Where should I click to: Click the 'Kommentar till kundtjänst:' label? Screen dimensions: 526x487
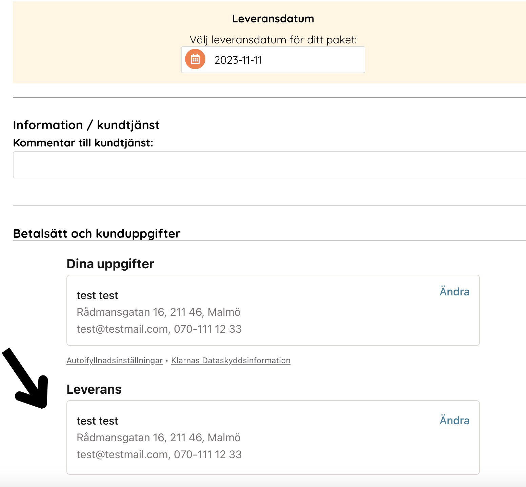[x=83, y=143]
